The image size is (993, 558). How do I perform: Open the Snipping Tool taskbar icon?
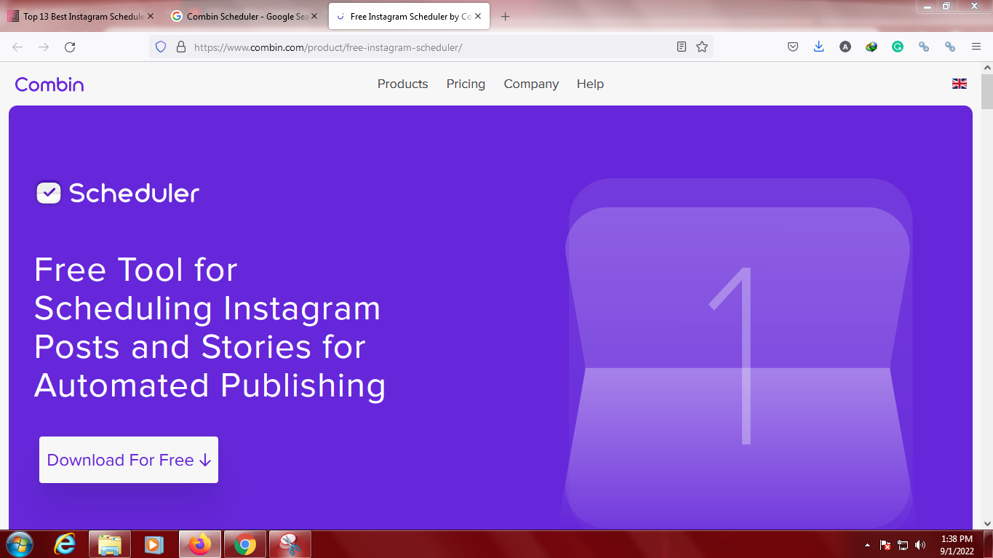[x=290, y=544]
